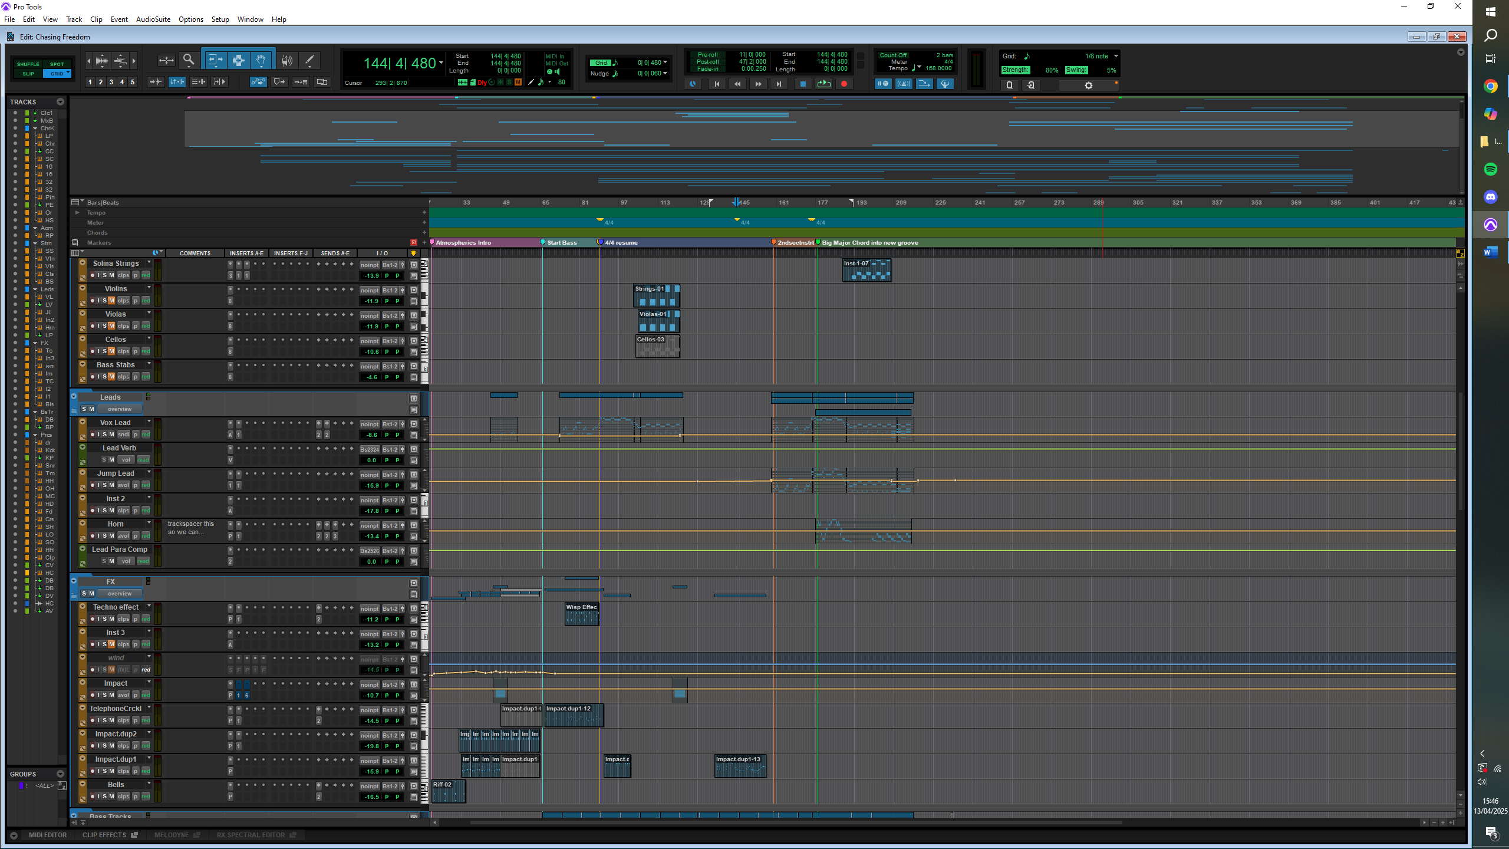Open Groups list options menu
The width and height of the screenshot is (1509, 849).
tap(60, 774)
